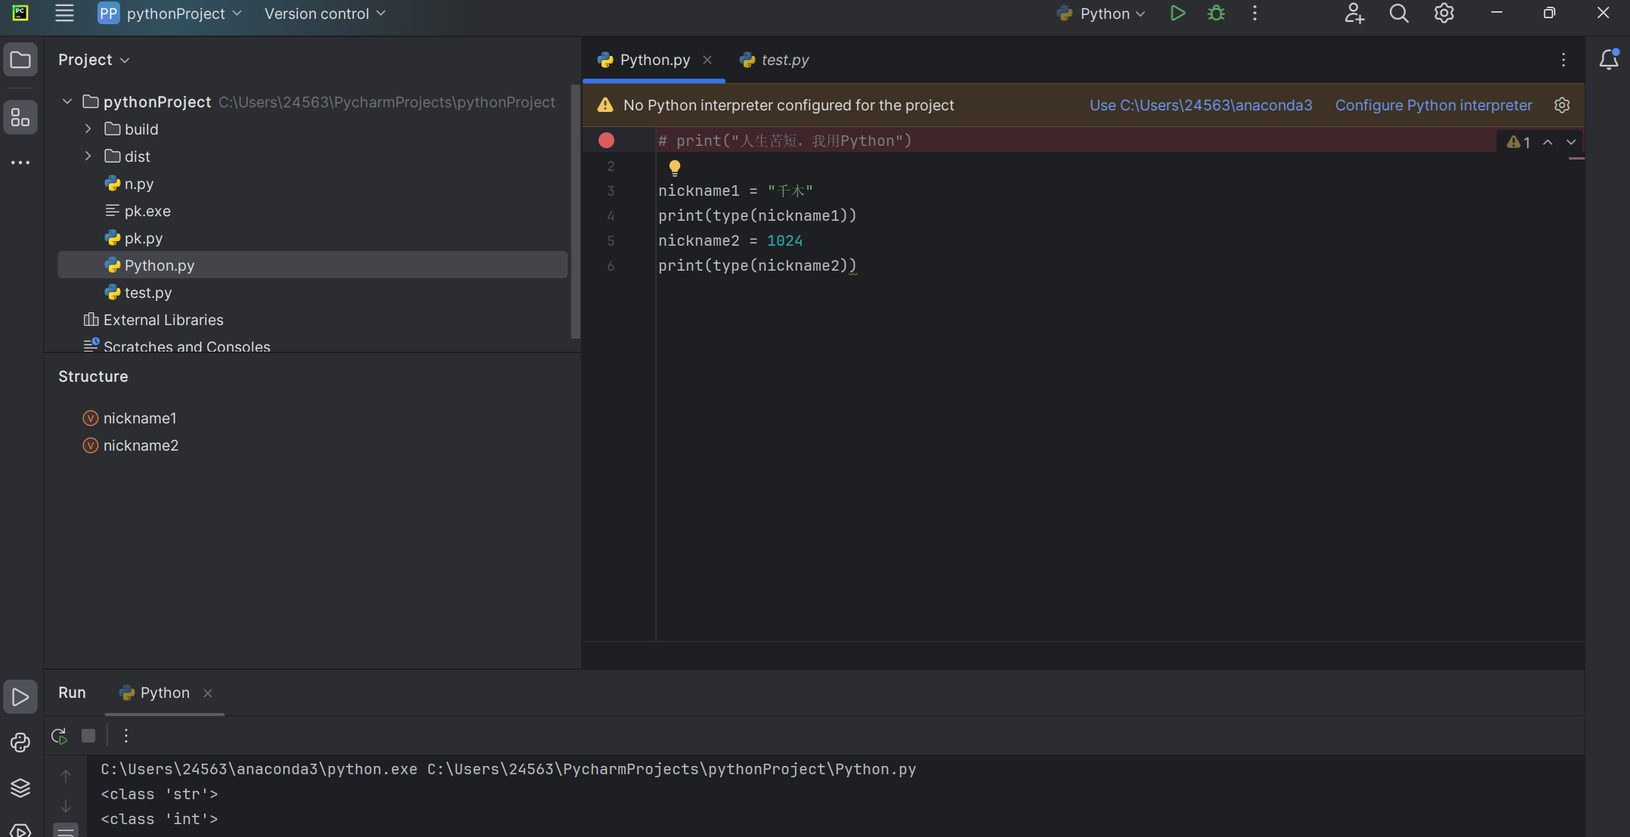Open the Python Console sidebar icon

20,742
